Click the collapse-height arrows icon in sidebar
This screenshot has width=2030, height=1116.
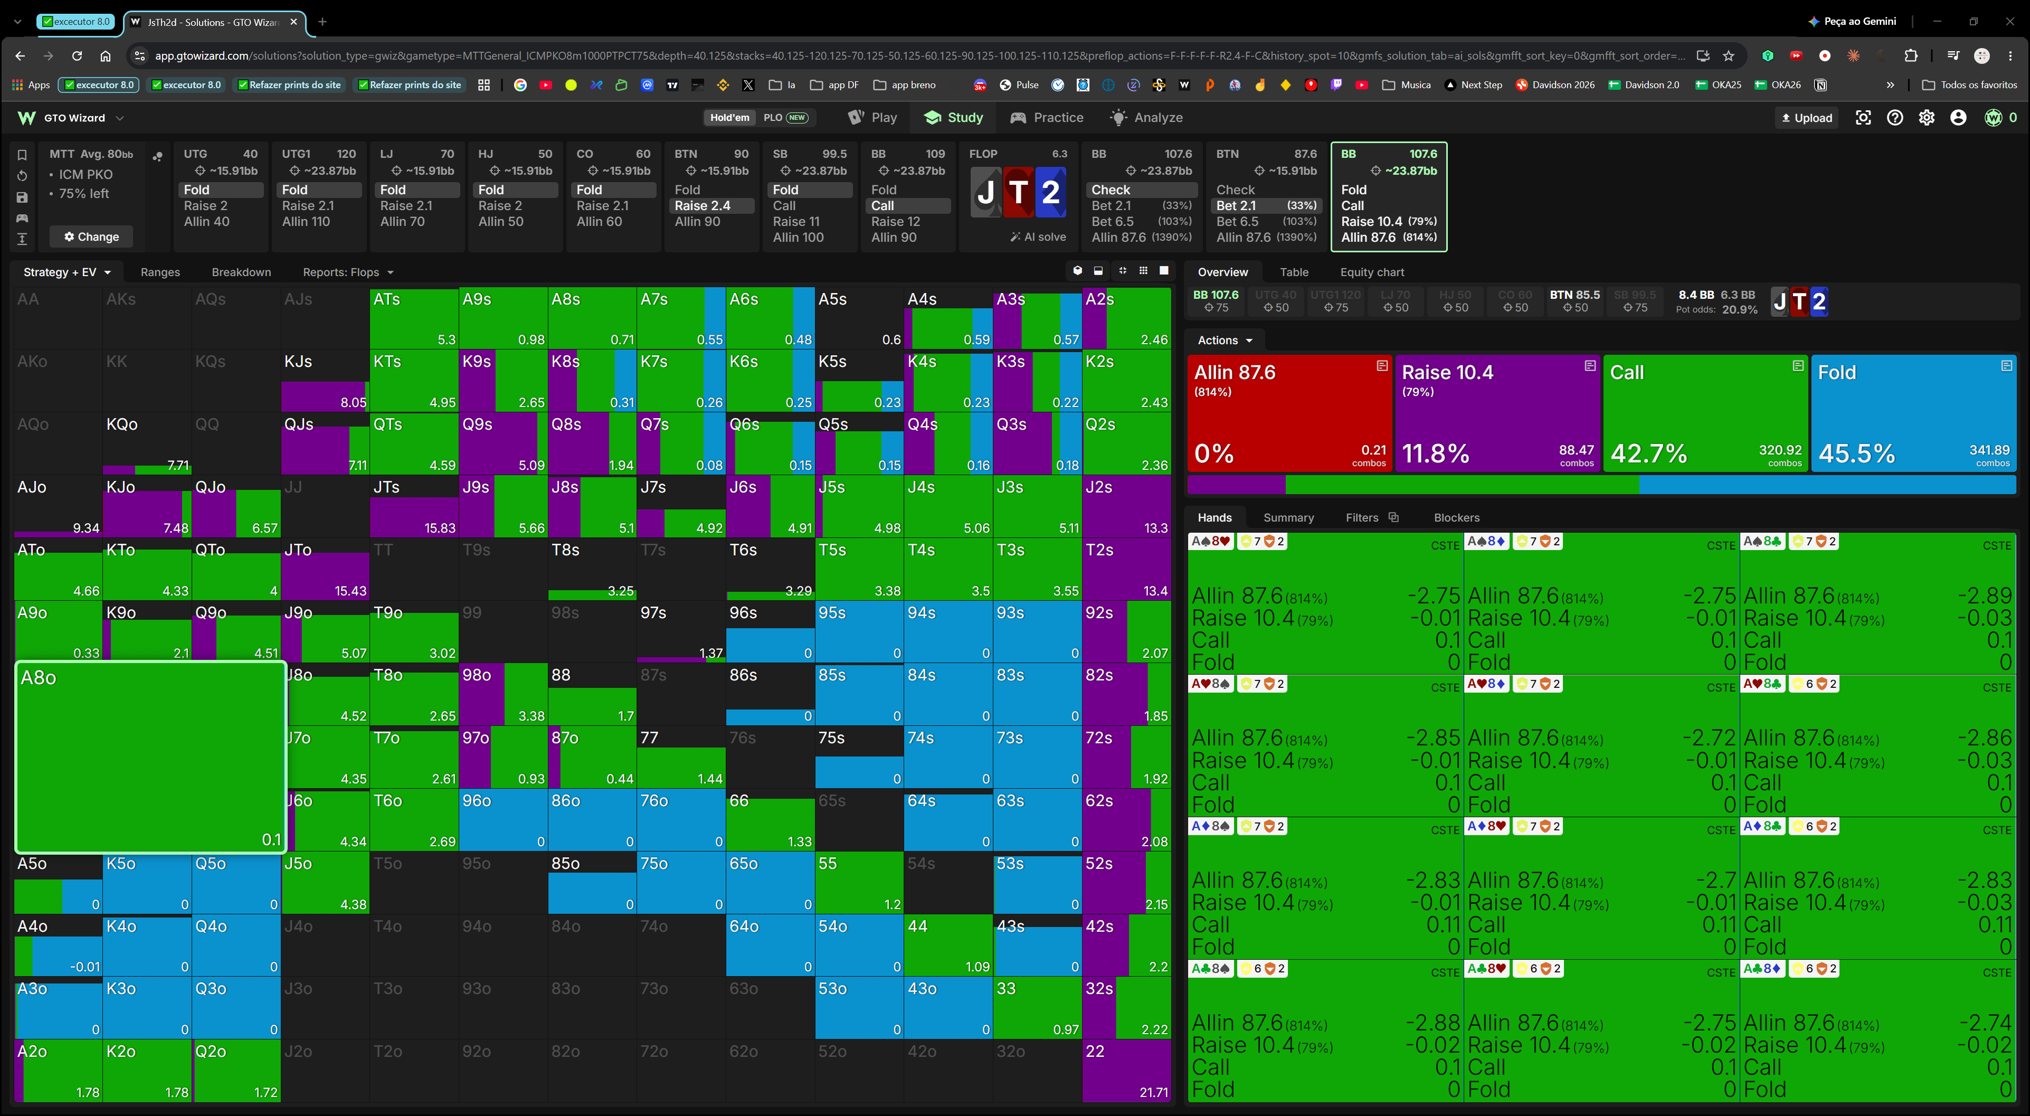point(22,239)
